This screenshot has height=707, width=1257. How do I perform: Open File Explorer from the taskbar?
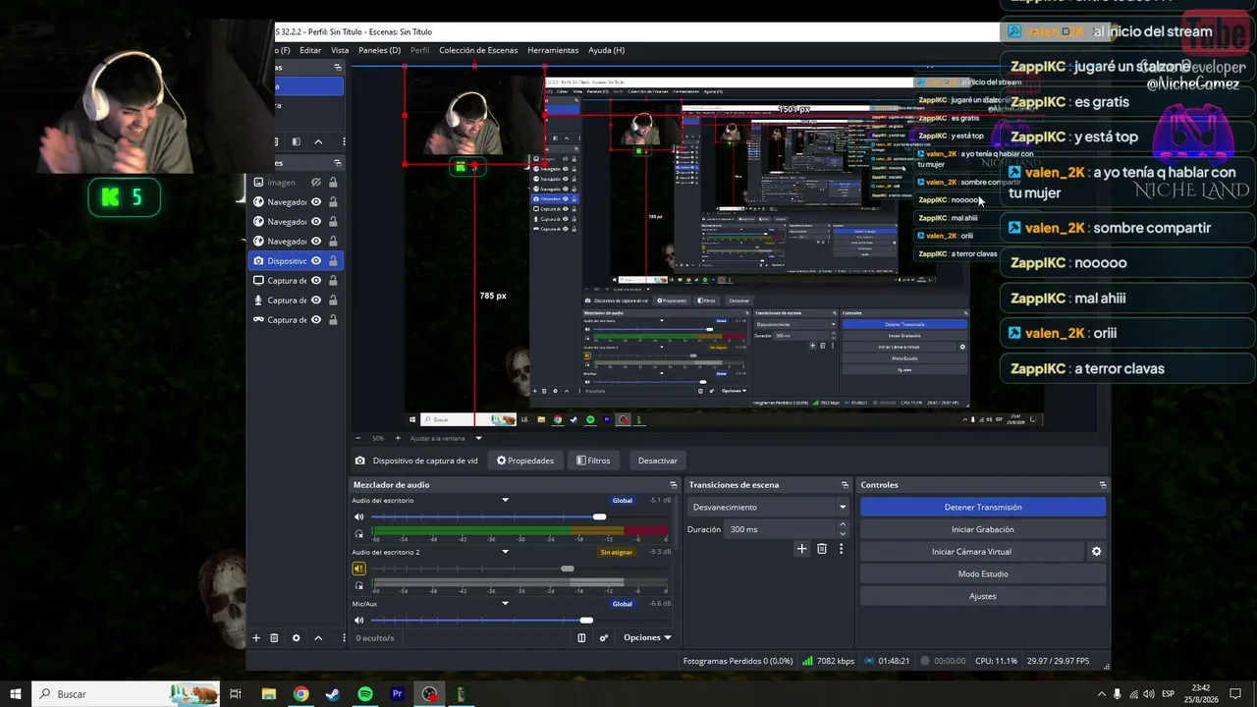tap(268, 694)
